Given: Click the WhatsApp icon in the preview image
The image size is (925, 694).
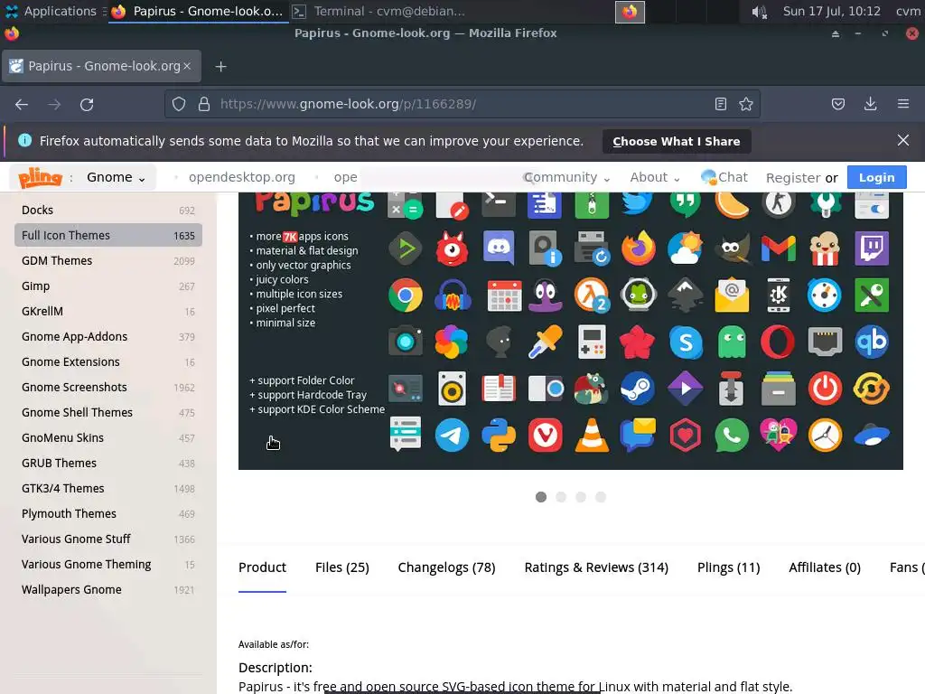Looking at the screenshot, I should (x=732, y=436).
